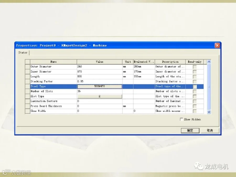Open the Steel Type 50DW470 selector
The width and height of the screenshot is (236, 177).
click(x=99, y=86)
